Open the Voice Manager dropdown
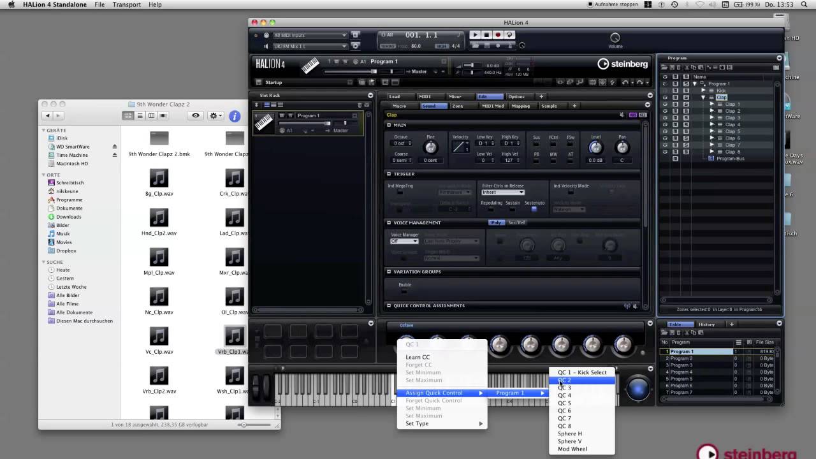 pyautogui.click(x=404, y=241)
